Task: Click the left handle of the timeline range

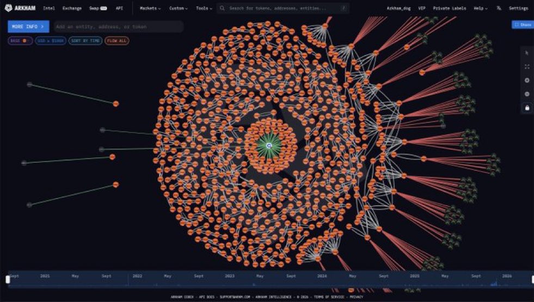Action: click(x=8, y=280)
